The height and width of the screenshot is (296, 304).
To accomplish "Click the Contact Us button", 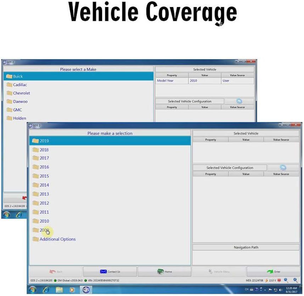I will coord(110,272).
